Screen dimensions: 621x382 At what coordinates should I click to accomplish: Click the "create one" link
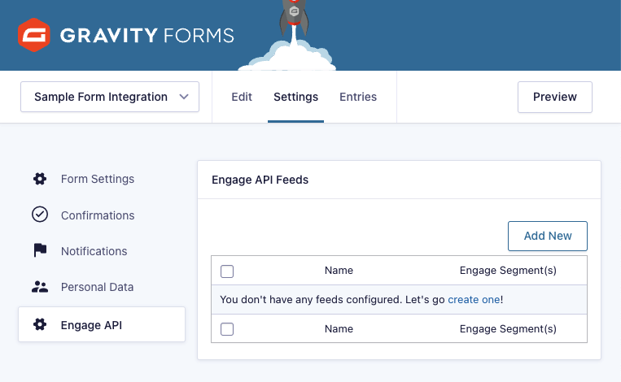474,300
